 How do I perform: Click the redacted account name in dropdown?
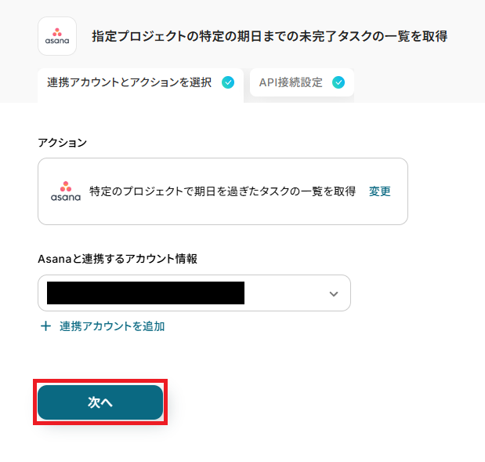(x=146, y=293)
